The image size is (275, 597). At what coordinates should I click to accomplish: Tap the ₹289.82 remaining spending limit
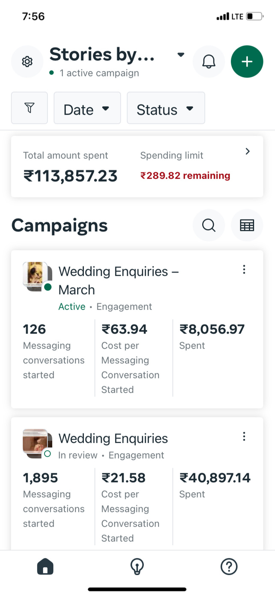coord(185,175)
